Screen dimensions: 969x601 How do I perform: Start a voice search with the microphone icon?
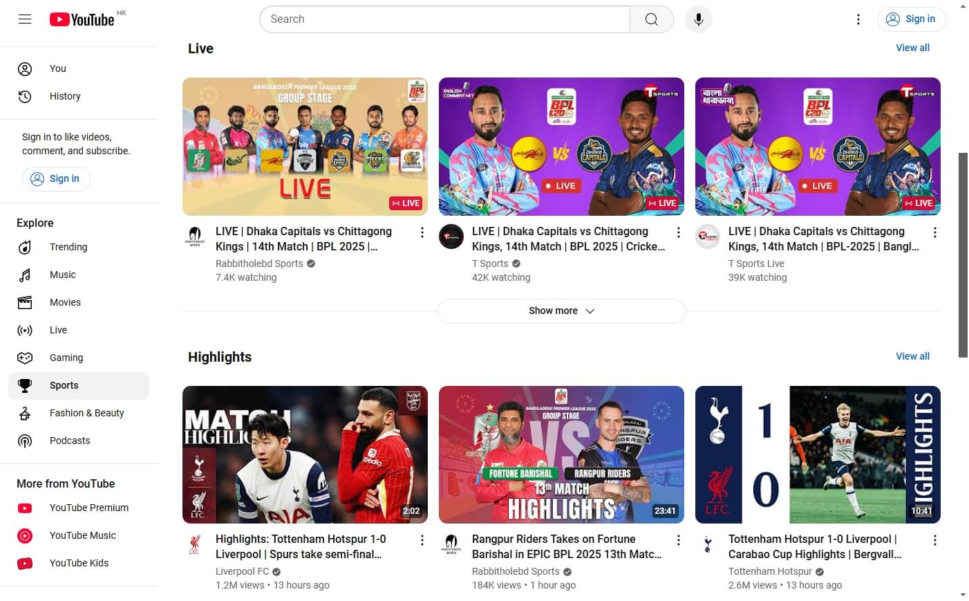point(698,19)
